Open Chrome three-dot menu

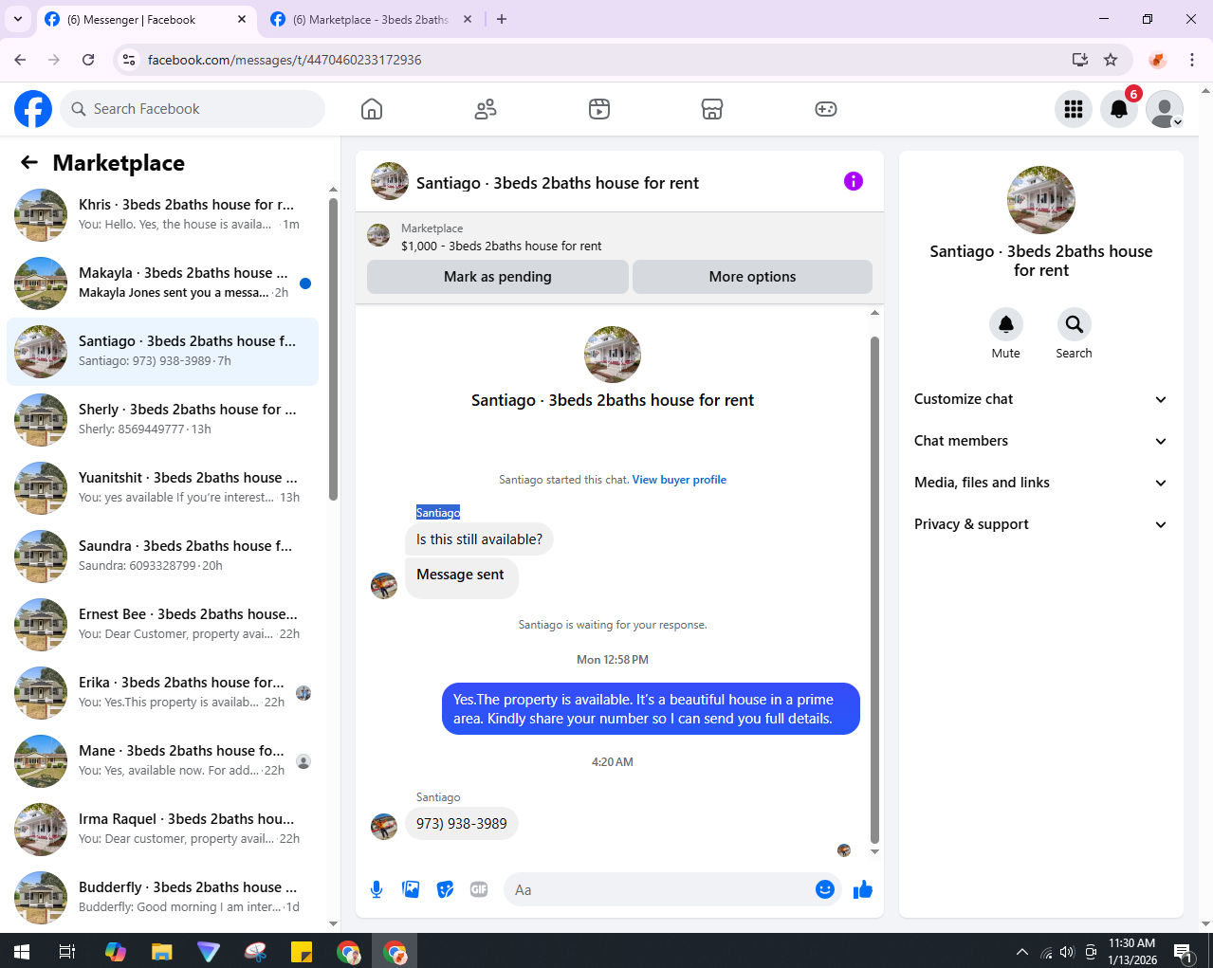(1192, 60)
